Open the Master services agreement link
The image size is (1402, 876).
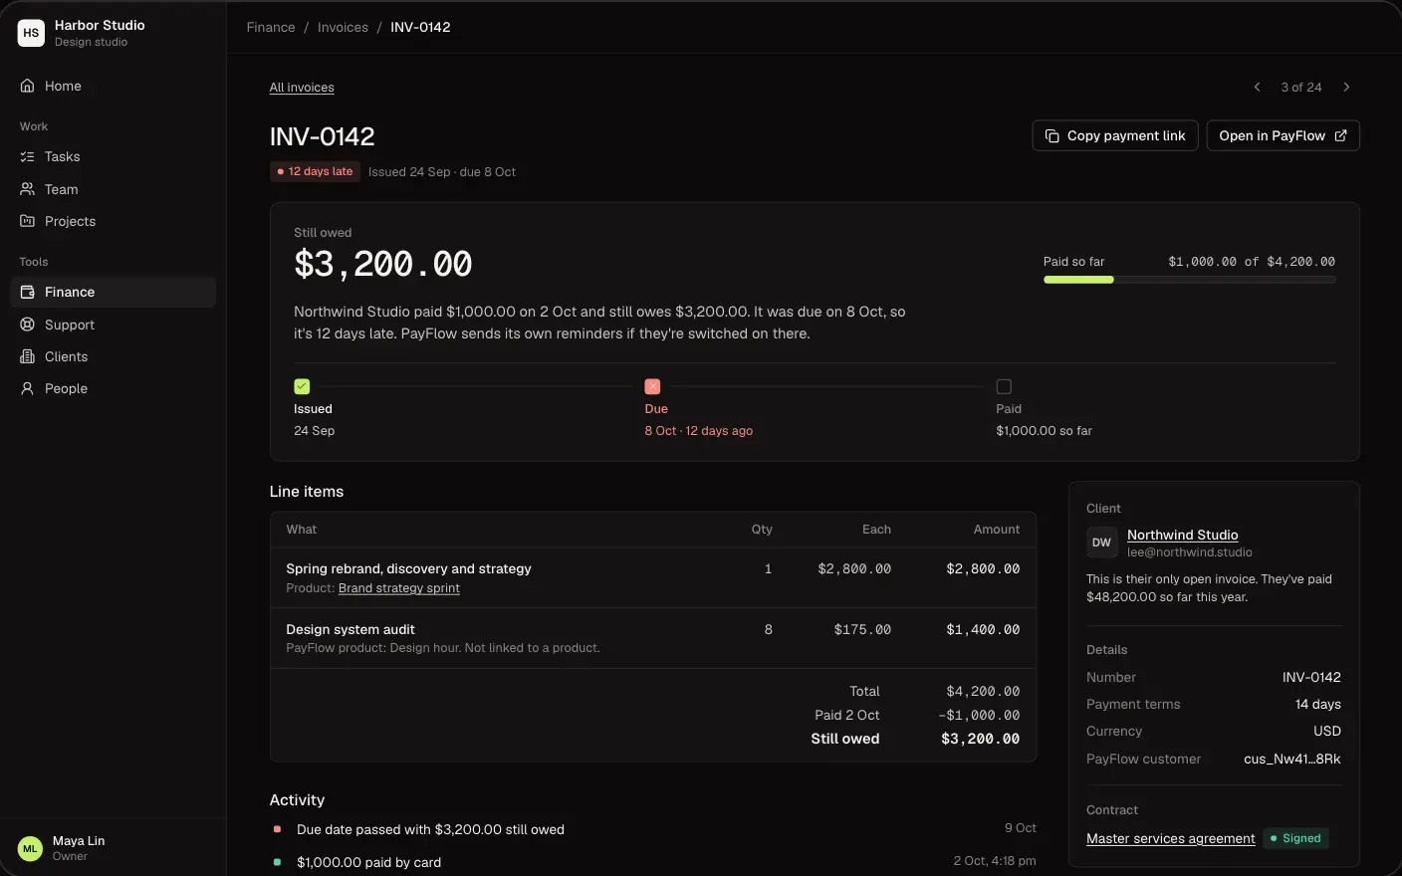pyautogui.click(x=1170, y=838)
